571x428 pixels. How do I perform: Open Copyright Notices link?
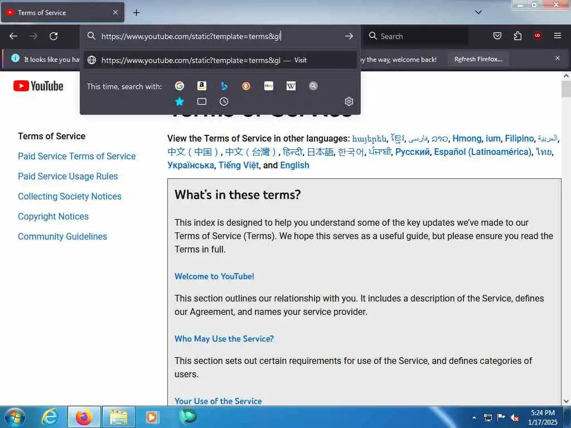point(53,216)
